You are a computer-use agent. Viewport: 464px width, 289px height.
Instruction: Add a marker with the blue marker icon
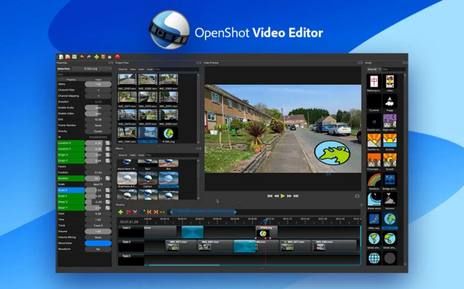click(x=142, y=212)
